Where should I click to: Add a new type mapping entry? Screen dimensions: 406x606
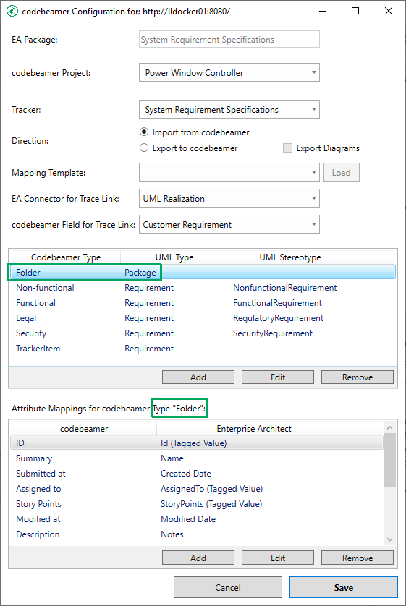pos(198,377)
